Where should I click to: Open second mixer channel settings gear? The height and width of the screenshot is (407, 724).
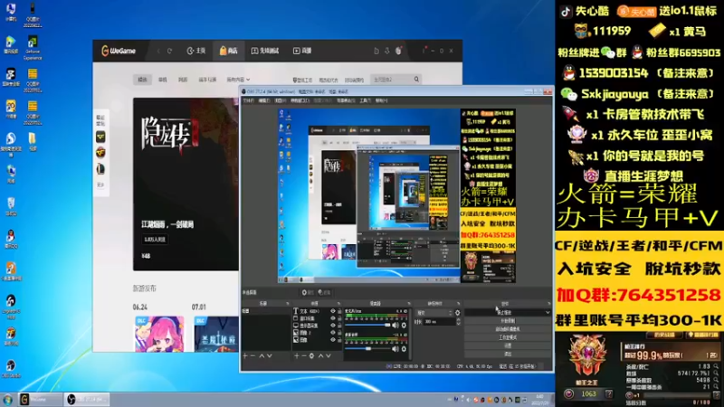coord(404,349)
